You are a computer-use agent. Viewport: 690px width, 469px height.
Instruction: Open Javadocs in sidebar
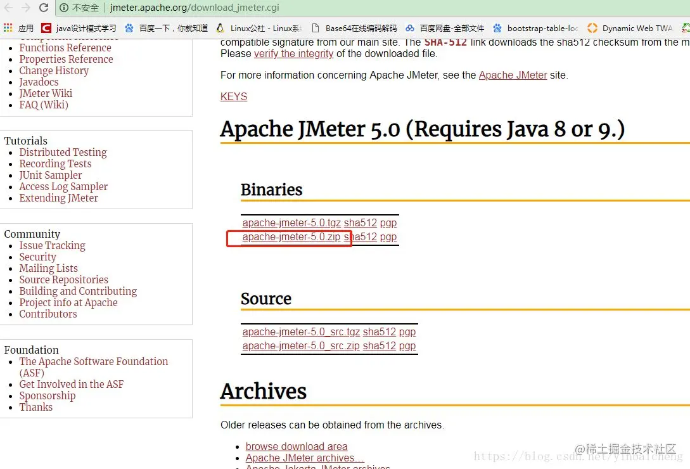39,82
